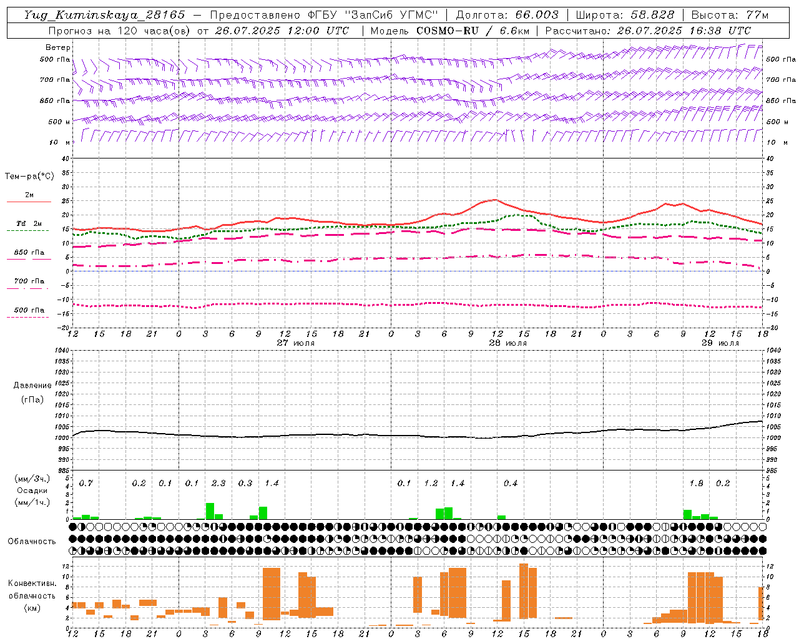Image resolution: width=799 pixels, height=639 pixels.
Task: Click the Ветер section label
Action: pos(58,47)
